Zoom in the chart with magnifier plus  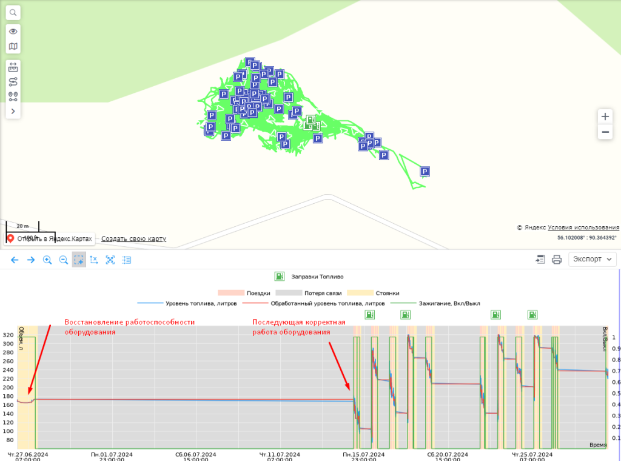pyautogui.click(x=47, y=260)
